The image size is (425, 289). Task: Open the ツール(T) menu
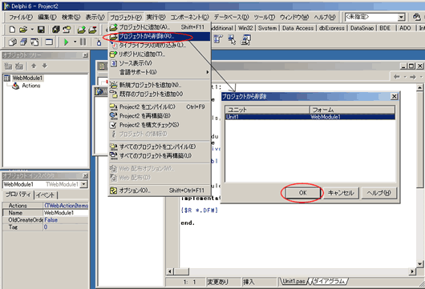click(x=264, y=18)
